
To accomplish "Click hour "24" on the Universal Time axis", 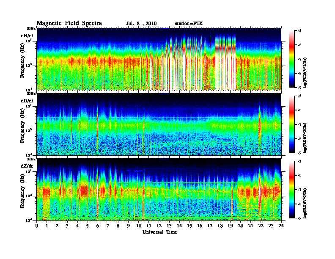I will (x=281, y=226).
